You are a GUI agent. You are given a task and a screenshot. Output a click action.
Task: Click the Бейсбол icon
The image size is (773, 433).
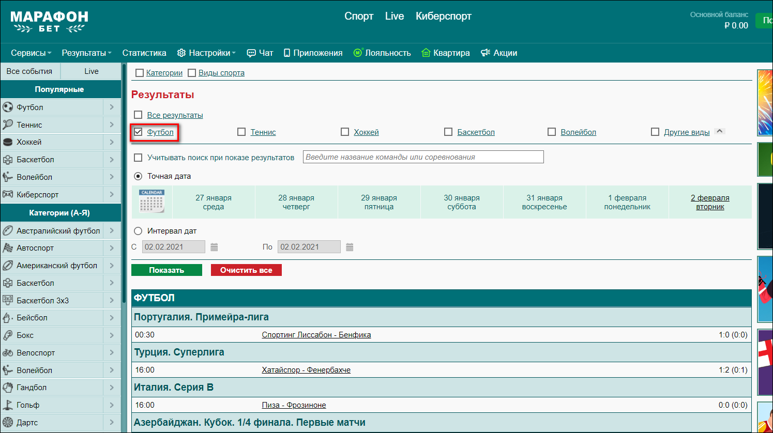point(8,318)
